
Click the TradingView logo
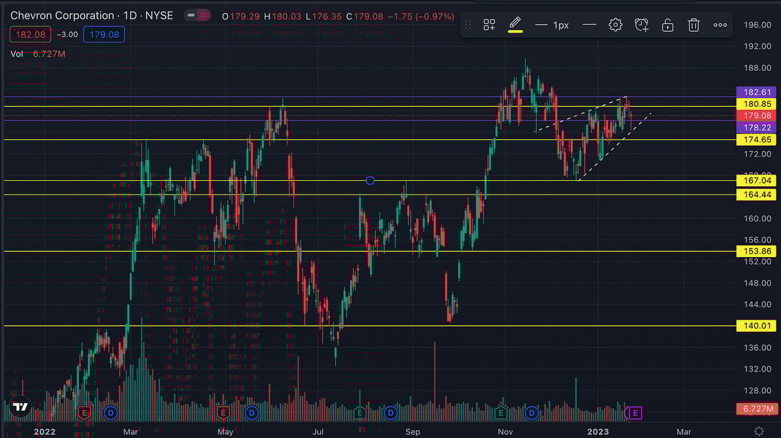point(21,407)
